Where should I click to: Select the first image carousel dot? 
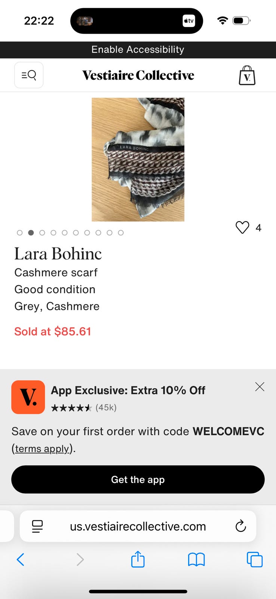coord(20,233)
